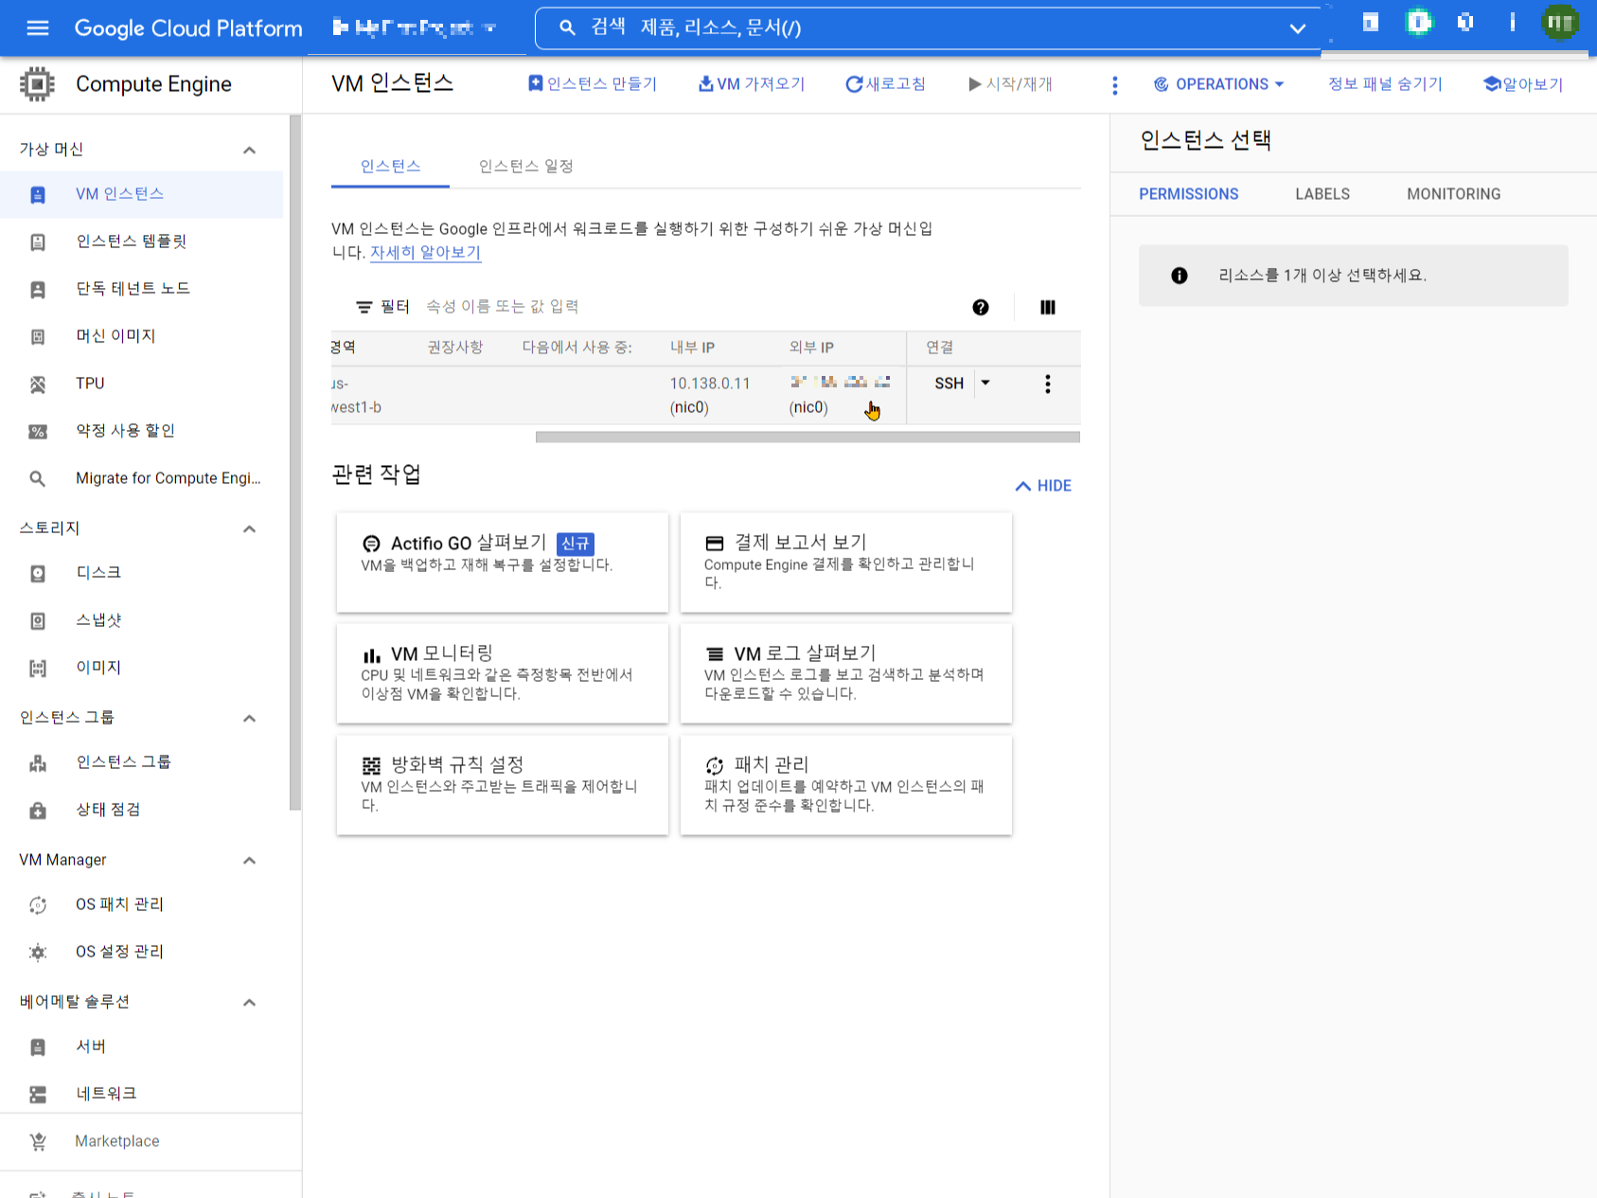Open the VM 모니터링 card
This screenshot has width=1597, height=1198.
pos(503,673)
